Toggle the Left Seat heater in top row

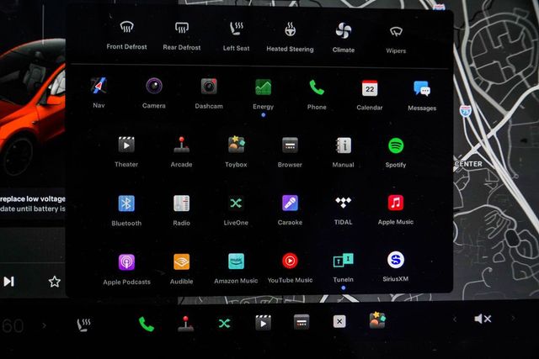click(x=236, y=37)
